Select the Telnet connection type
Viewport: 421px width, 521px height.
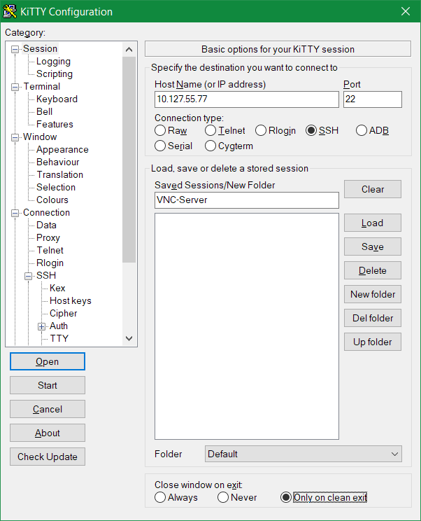[x=210, y=131]
